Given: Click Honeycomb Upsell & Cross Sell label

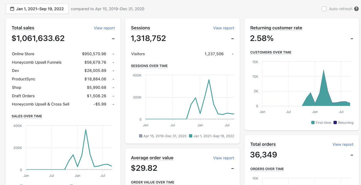Looking at the screenshot, I should tap(41, 104).
